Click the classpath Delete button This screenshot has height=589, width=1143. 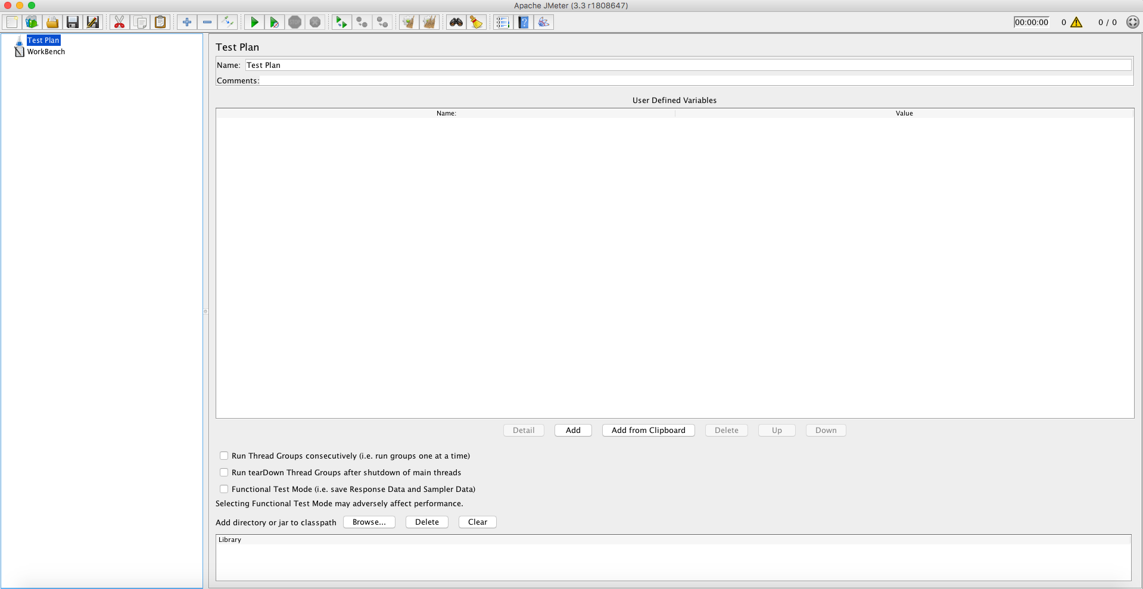(427, 522)
